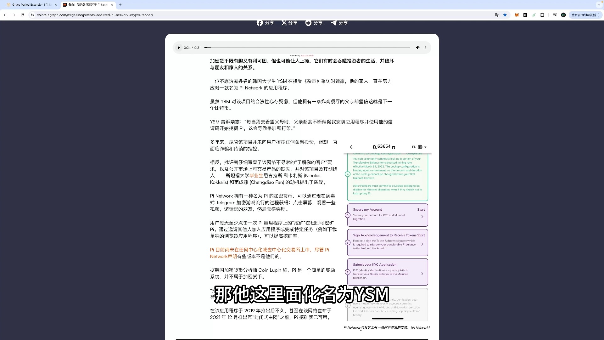Expand Sign Acknowledgement to Receive Tokens chevron
Screen dimensions: 604x340
422,244
